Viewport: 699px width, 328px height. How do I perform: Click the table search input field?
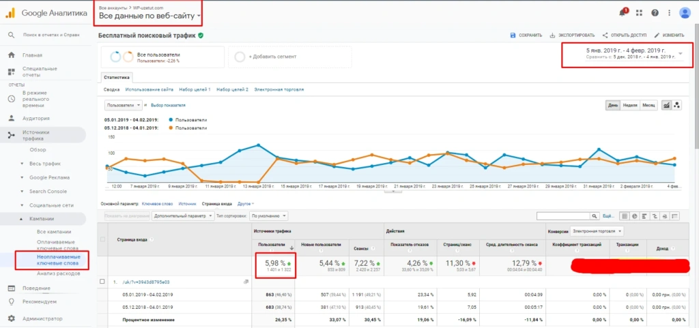563,216
